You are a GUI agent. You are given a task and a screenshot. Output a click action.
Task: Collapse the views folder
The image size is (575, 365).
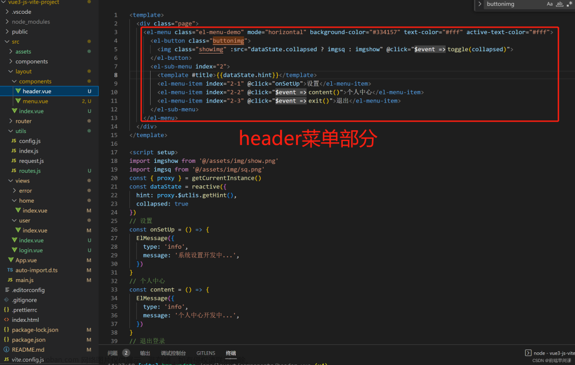point(10,181)
